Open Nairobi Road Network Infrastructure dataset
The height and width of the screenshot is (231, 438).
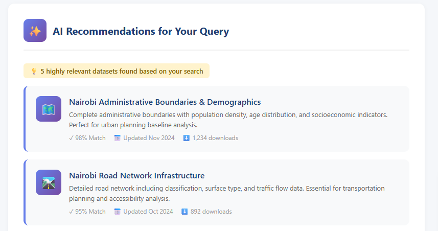click(x=137, y=175)
